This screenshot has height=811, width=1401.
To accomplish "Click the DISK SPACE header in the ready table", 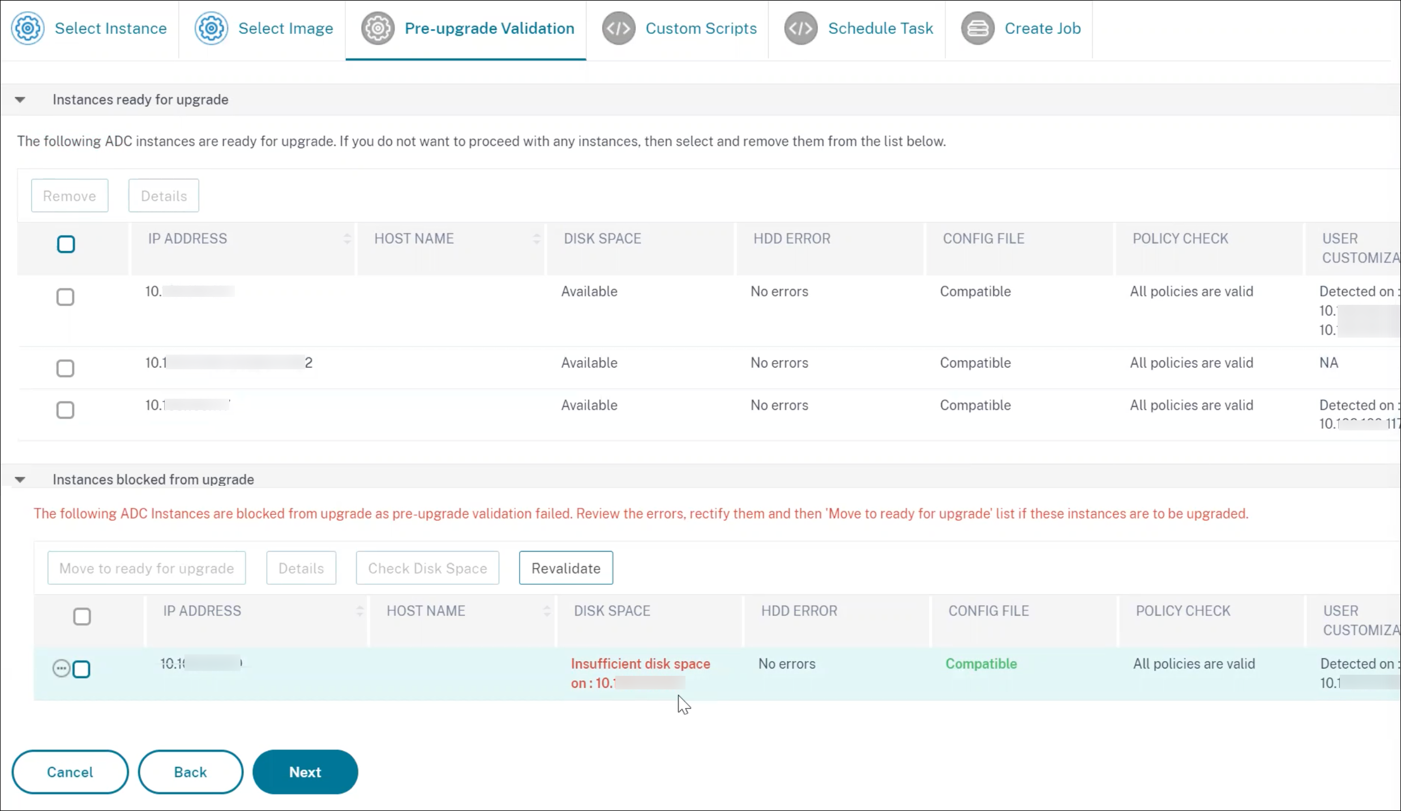I will point(602,239).
